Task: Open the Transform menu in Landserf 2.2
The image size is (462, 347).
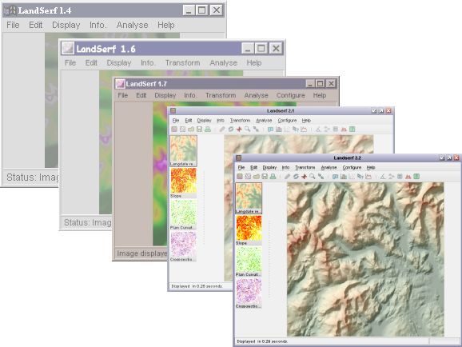Action: [305, 167]
